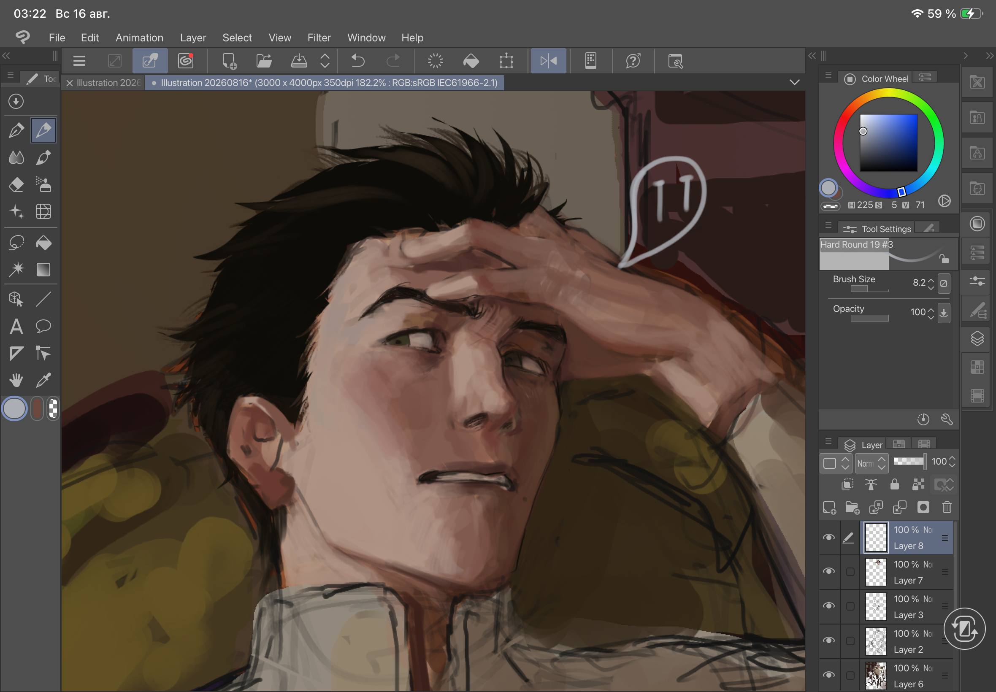This screenshot has height=692, width=996.
Task: Hide Layer 6 using its eye icon
Action: (828, 675)
